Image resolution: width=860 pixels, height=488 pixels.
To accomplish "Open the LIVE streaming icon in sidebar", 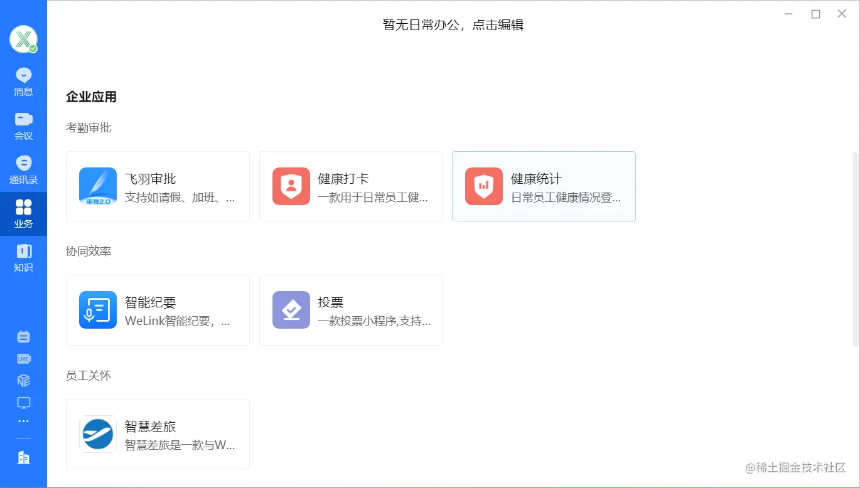I will click(x=23, y=358).
